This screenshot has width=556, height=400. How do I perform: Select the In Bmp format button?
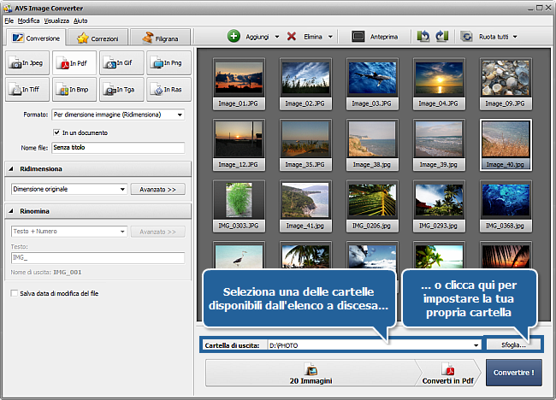74,89
